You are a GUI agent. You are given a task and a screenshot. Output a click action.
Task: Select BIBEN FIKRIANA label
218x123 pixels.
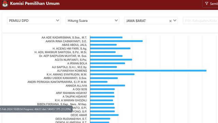coord(62,104)
